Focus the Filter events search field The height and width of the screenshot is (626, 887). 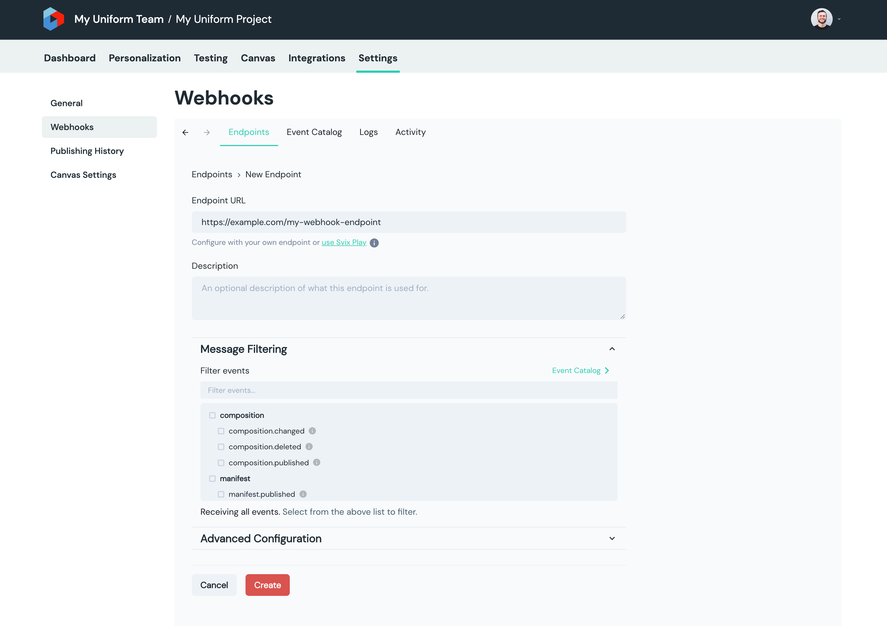click(x=409, y=390)
